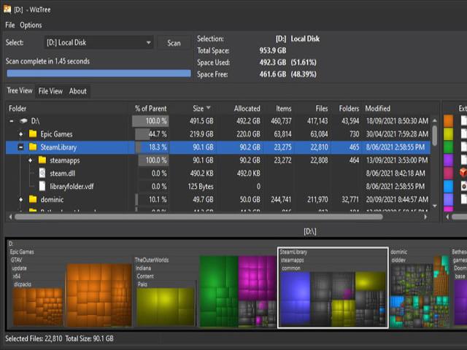
Task: Click the light blue extension color swatch
Action: 448,187
